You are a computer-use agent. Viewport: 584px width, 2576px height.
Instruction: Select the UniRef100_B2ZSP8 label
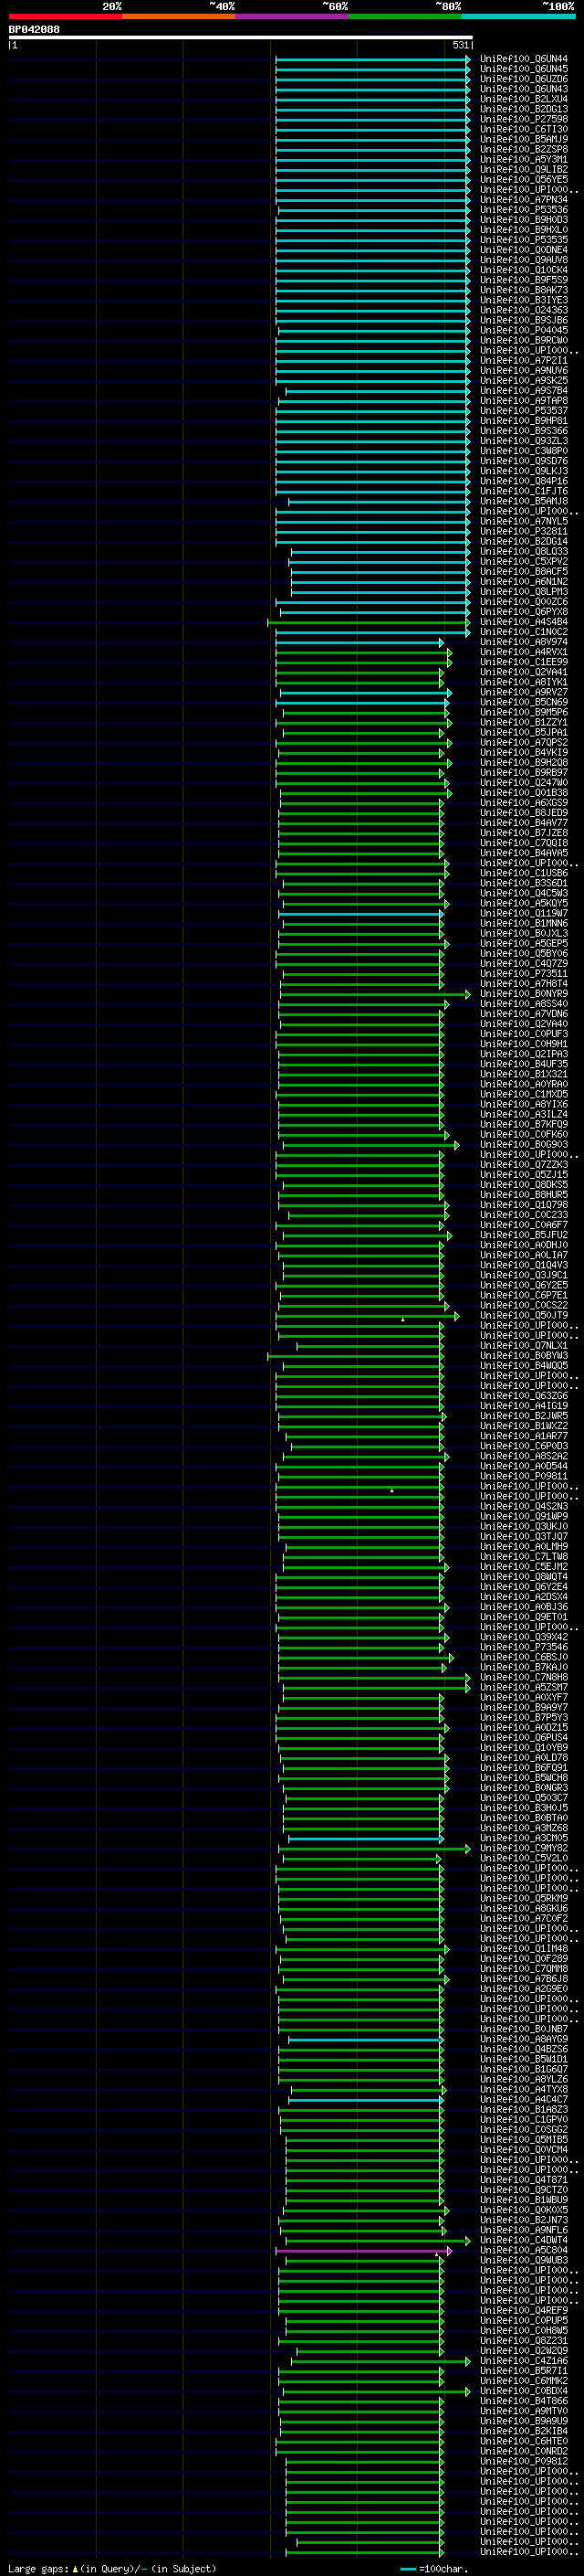pos(524,149)
